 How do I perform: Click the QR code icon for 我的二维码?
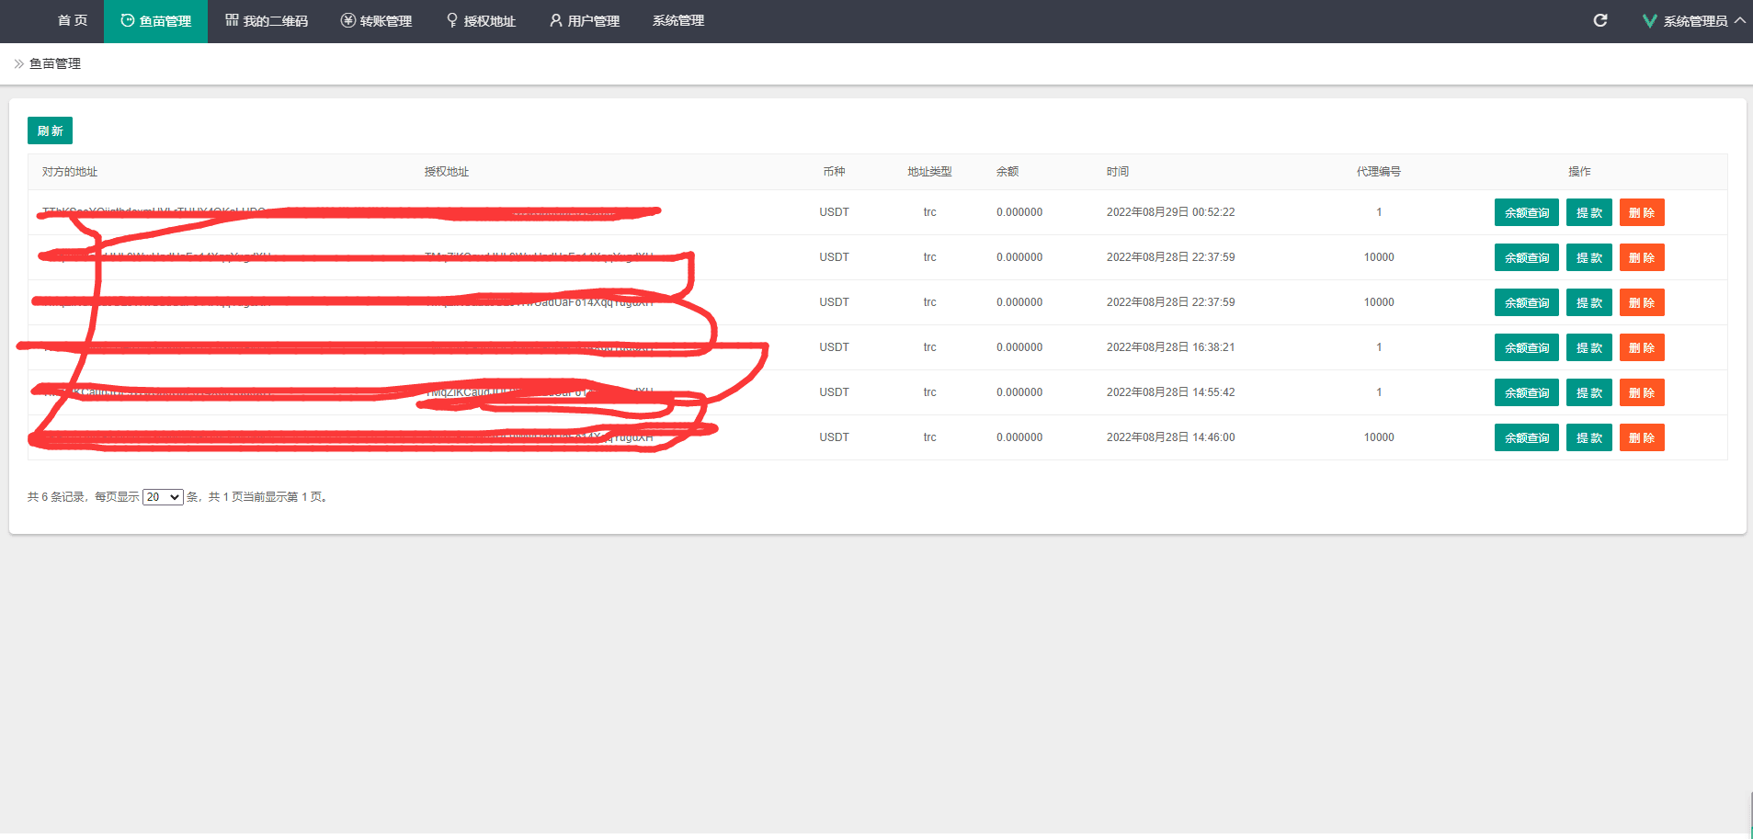(x=232, y=20)
